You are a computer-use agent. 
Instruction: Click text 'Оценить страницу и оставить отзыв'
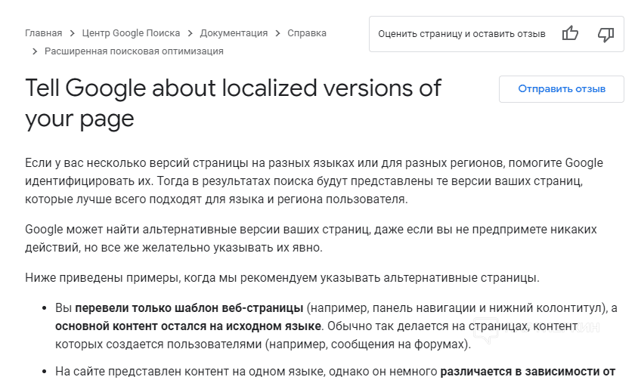point(462,34)
